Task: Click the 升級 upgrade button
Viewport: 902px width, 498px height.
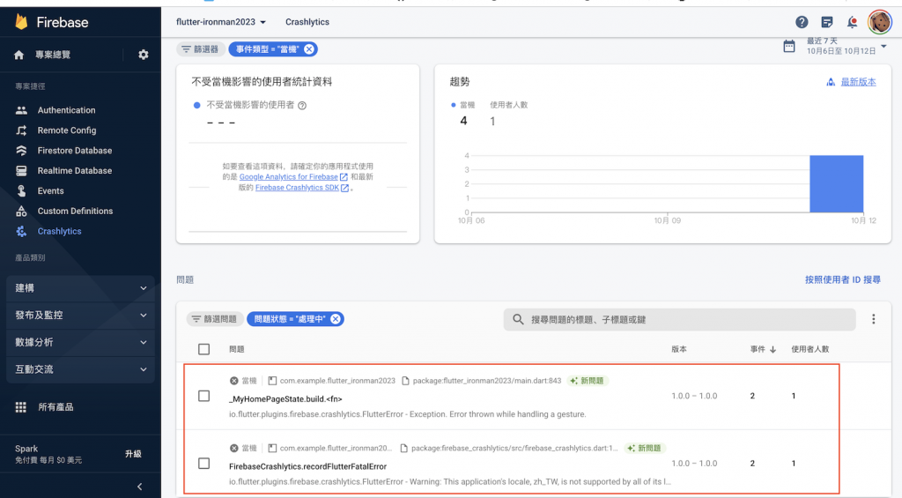Action: point(133,454)
